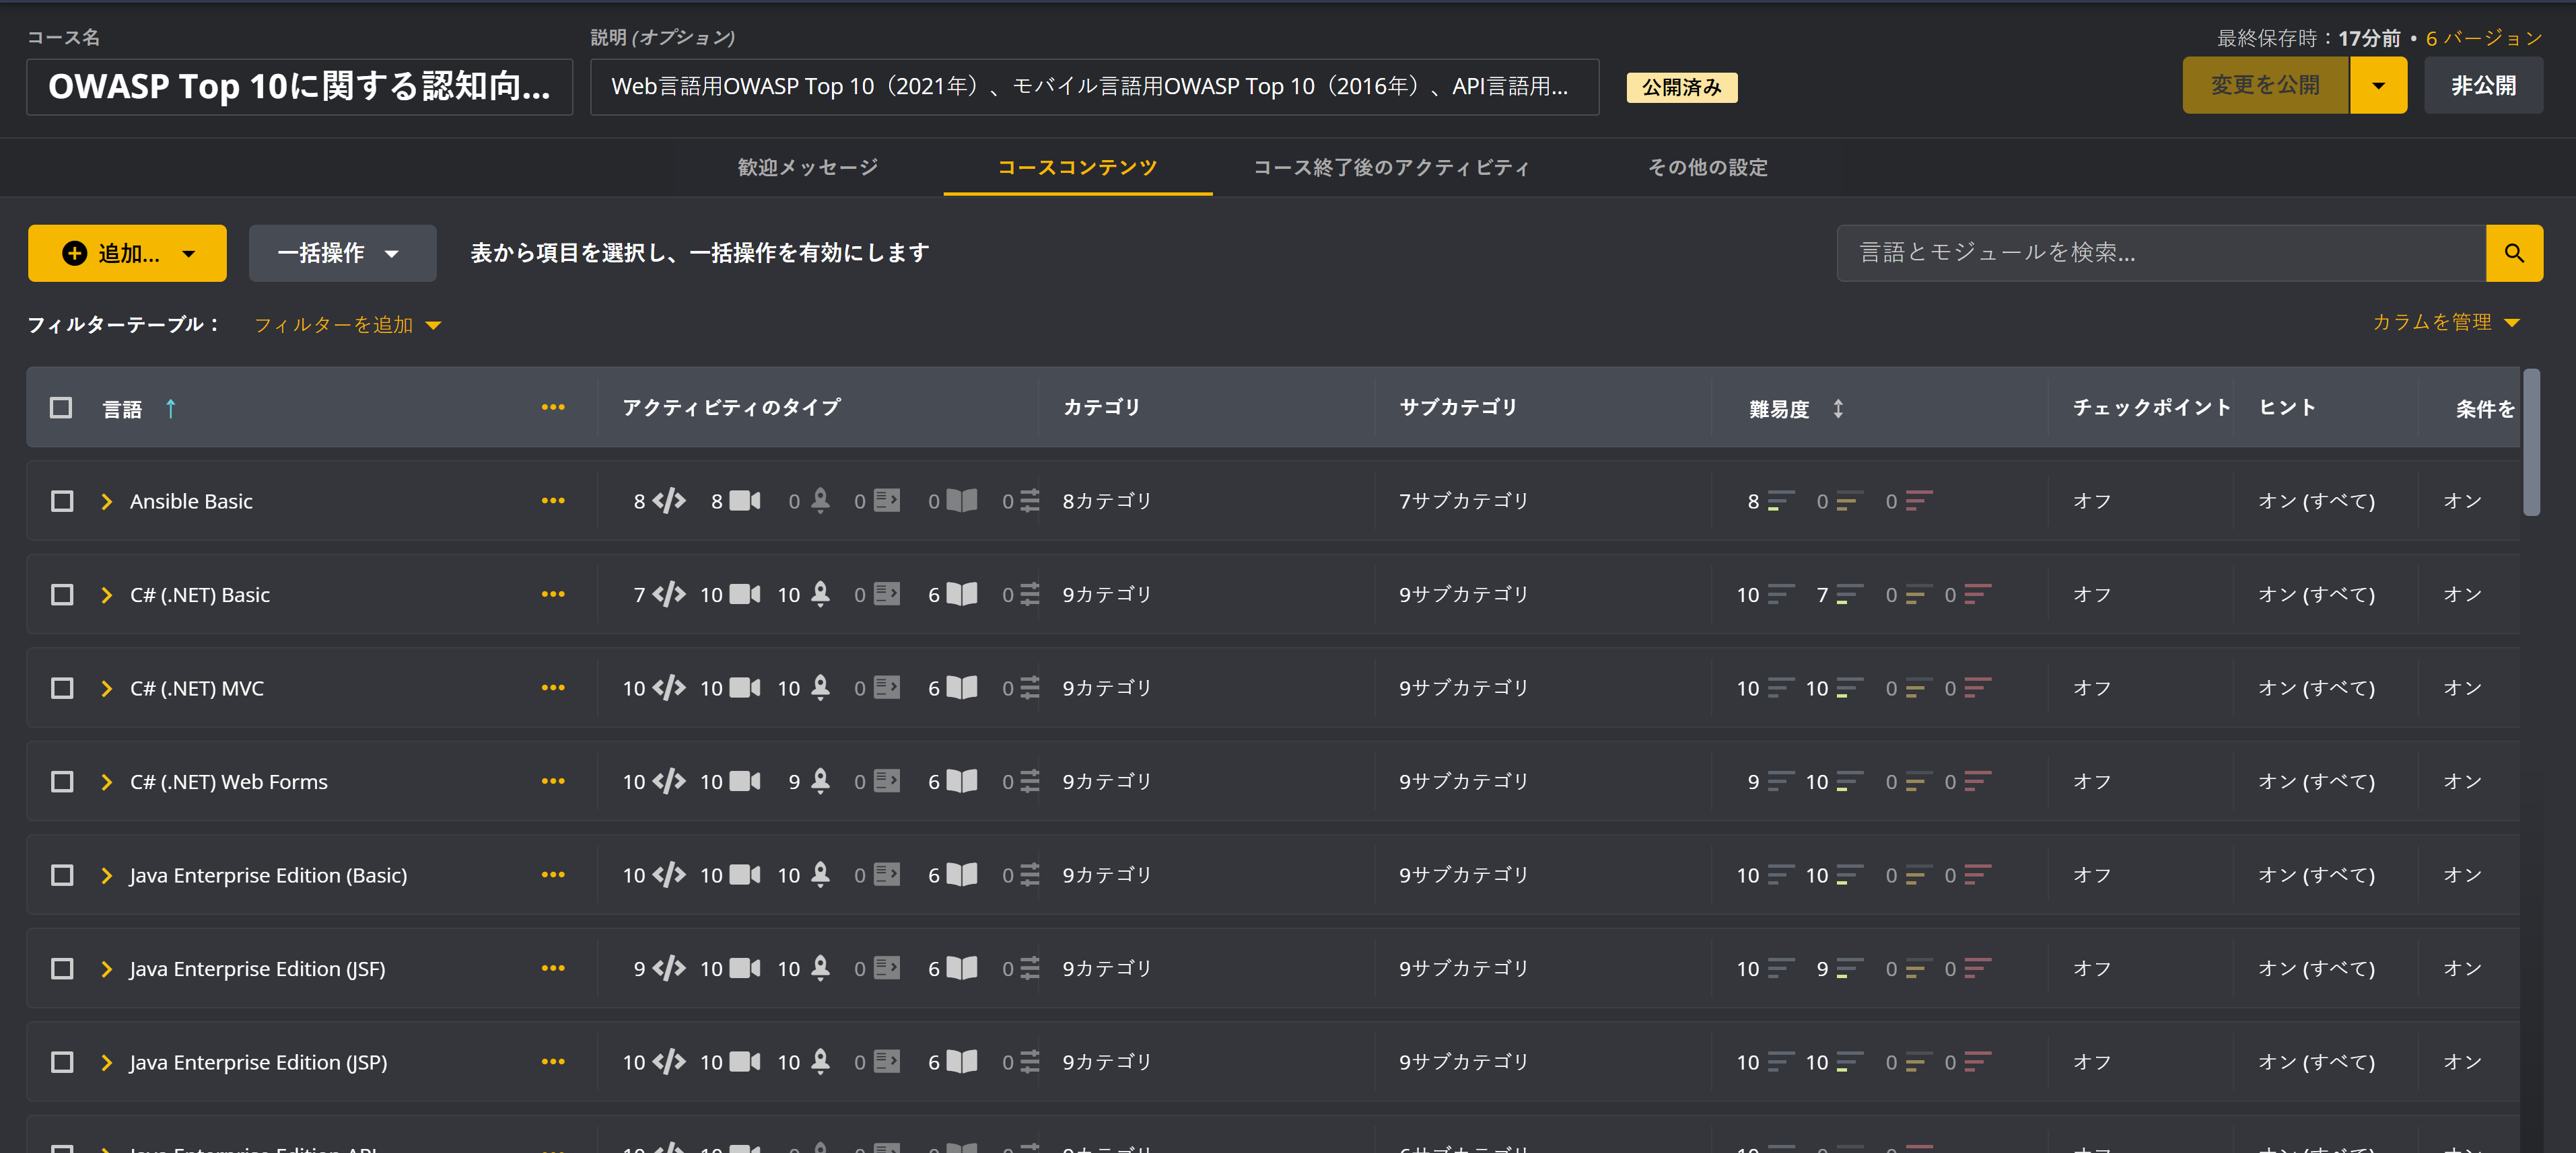This screenshot has height=1153, width=2576.
Task: Open the コース終了後のアクティビティ tab
Action: [1391, 167]
